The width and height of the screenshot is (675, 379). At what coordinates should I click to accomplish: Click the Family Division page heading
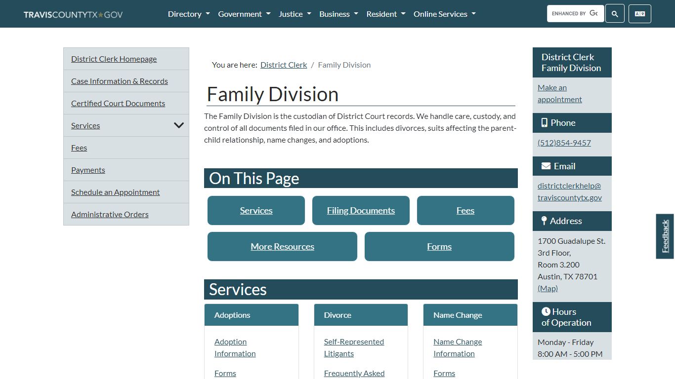(x=273, y=94)
